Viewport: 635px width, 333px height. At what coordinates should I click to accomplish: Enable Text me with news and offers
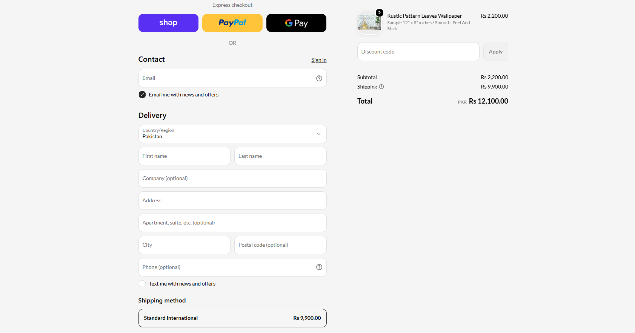point(142,284)
